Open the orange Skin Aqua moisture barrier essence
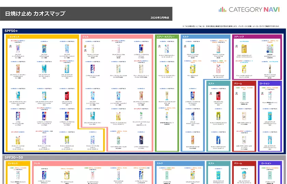The height and width of the screenshot is (184, 287). pos(18,69)
